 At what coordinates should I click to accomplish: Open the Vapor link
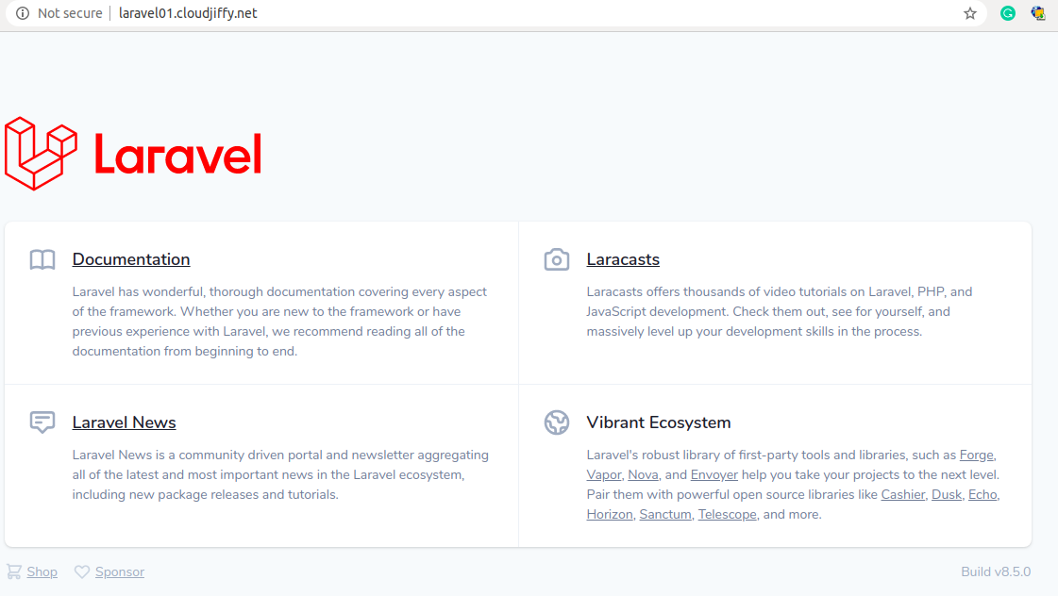click(x=603, y=474)
